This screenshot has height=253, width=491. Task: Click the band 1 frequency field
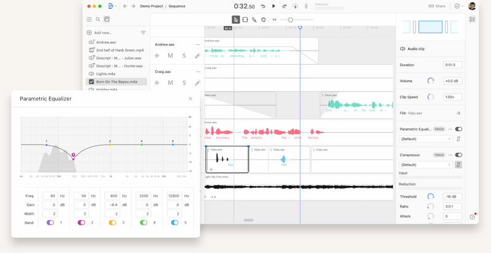[50, 196]
